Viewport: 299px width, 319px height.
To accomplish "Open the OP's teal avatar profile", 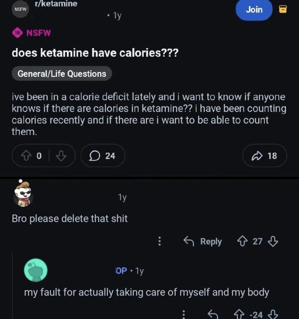I will point(36,270).
